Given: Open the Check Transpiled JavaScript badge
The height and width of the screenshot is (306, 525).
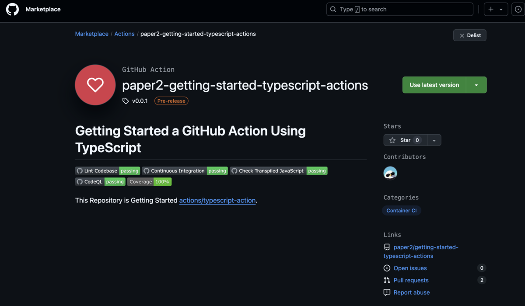Looking at the screenshot, I should (279, 171).
